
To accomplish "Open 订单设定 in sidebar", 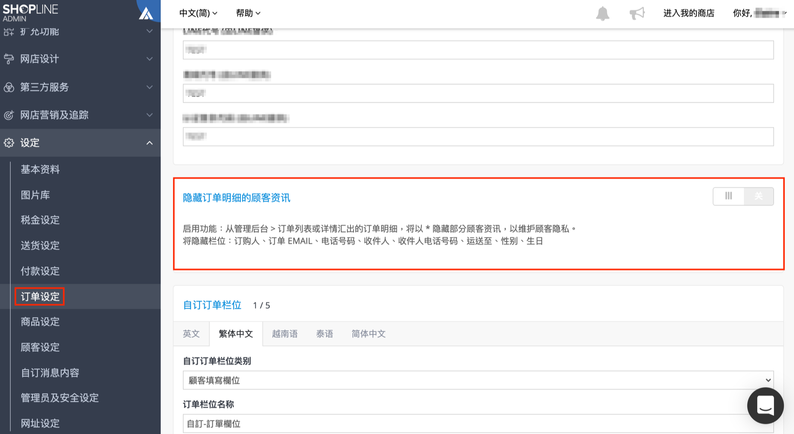I will coord(41,297).
